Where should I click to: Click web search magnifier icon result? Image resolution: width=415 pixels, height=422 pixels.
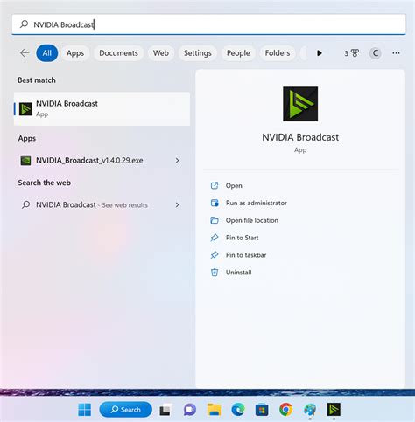click(25, 204)
